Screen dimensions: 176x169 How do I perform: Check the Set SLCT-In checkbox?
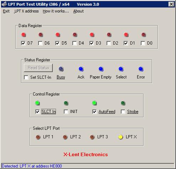coord(26,77)
